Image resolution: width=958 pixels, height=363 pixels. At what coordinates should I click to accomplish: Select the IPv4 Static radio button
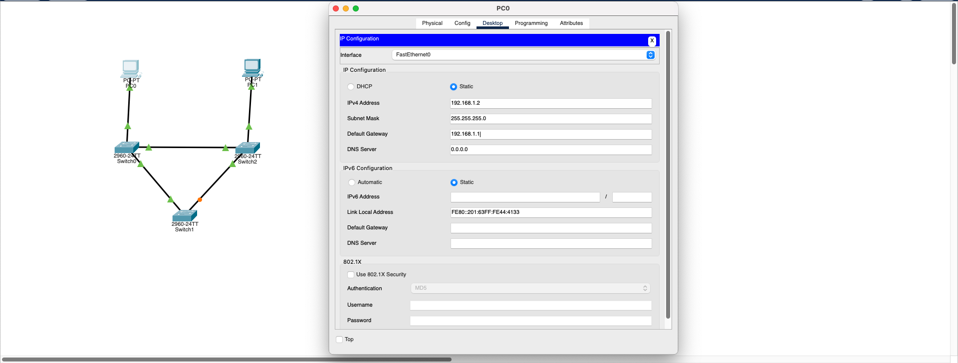(454, 87)
